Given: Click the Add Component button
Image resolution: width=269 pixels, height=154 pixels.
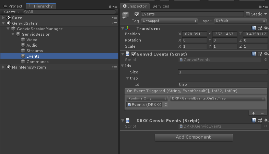Looking at the screenshot, I should pyautogui.click(x=194, y=137).
